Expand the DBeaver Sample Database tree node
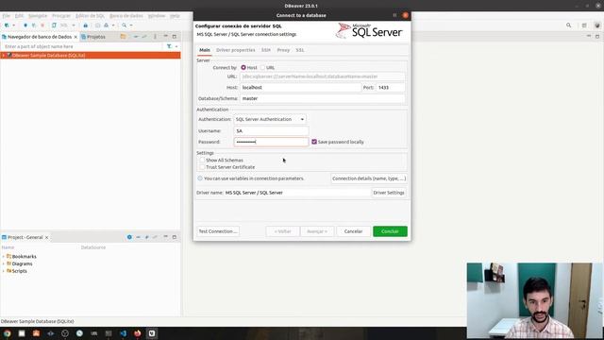The height and width of the screenshot is (340, 604). [x=4, y=56]
